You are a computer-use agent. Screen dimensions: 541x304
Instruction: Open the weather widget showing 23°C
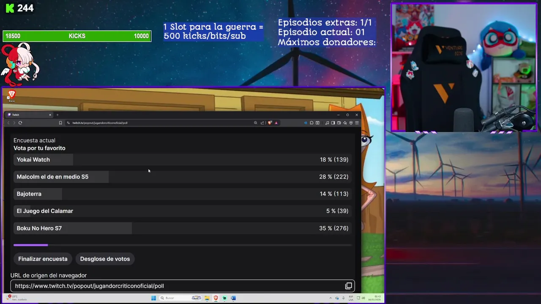click(x=17, y=298)
